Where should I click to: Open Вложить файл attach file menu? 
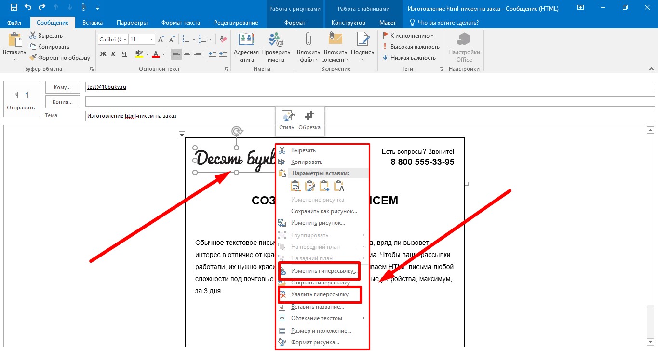(x=309, y=47)
